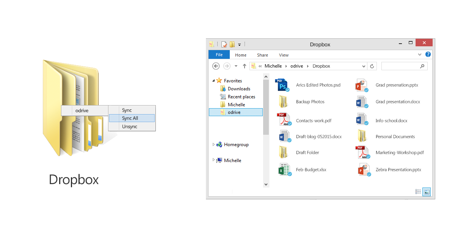Click the navigation pane scrollbar thumb
Screen dimensions: 455x238
pyautogui.click(x=266, y=107)
